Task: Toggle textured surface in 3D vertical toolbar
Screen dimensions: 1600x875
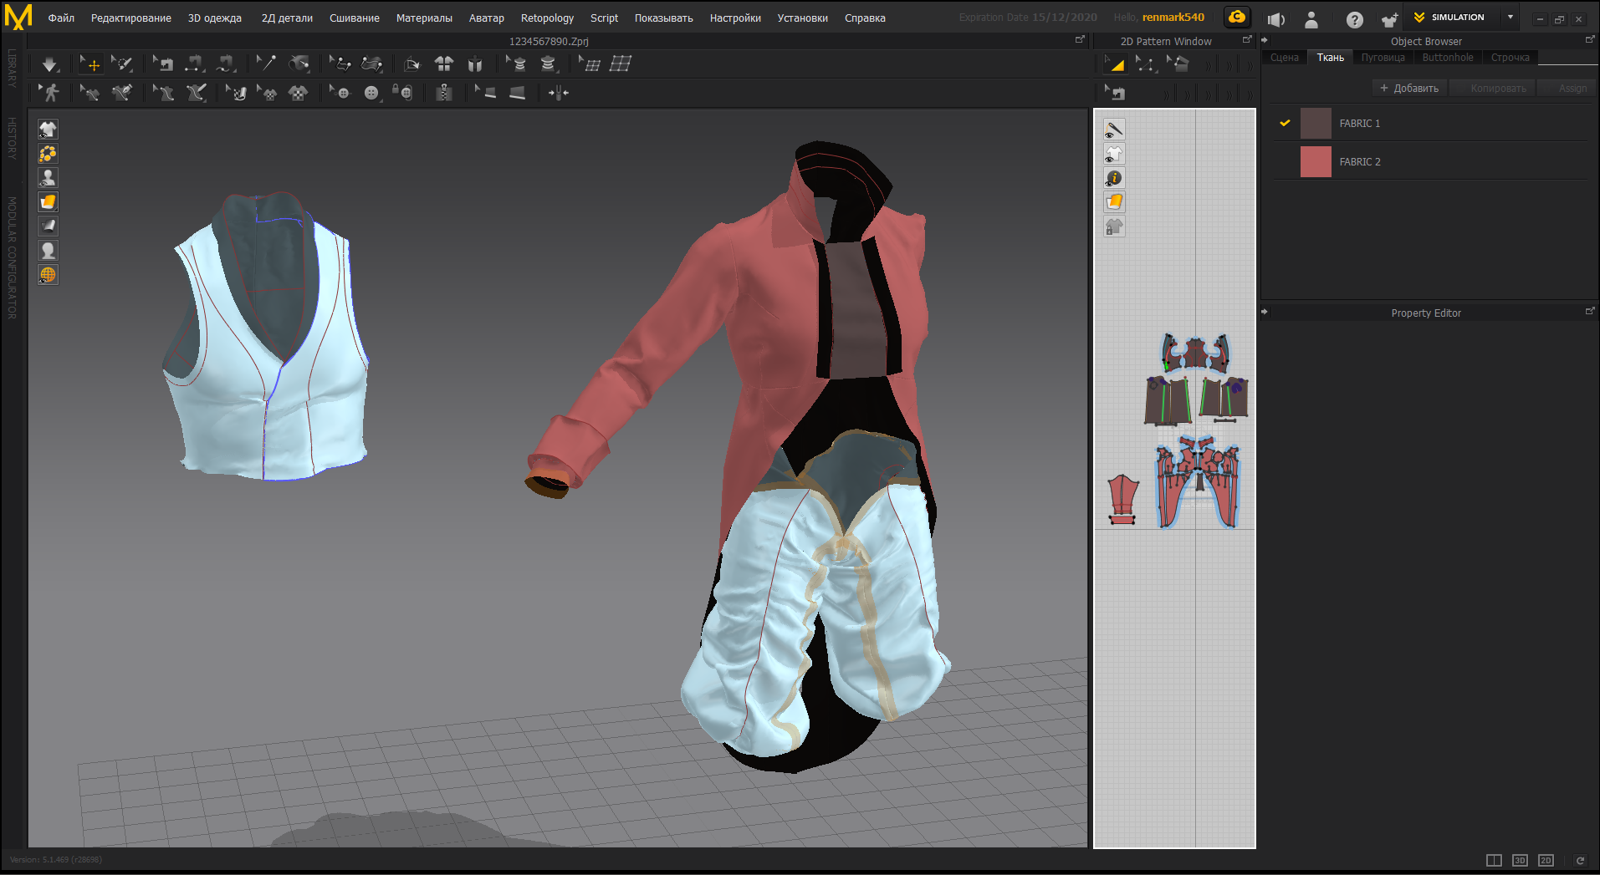Action: (x=48, y=201)
